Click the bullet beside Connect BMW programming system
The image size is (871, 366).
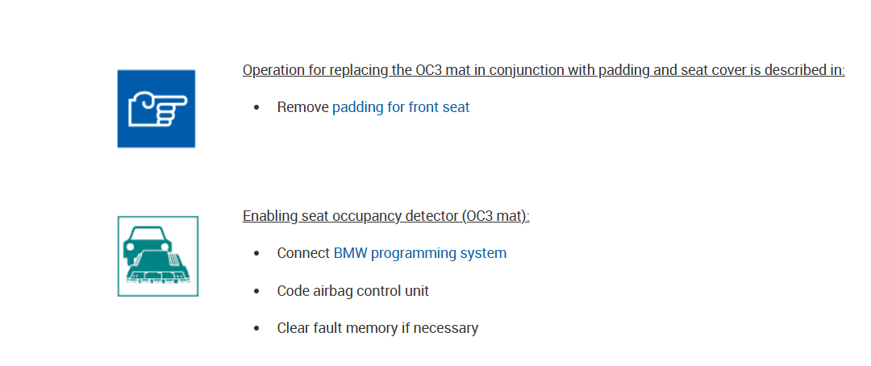[x=256, y=254]
